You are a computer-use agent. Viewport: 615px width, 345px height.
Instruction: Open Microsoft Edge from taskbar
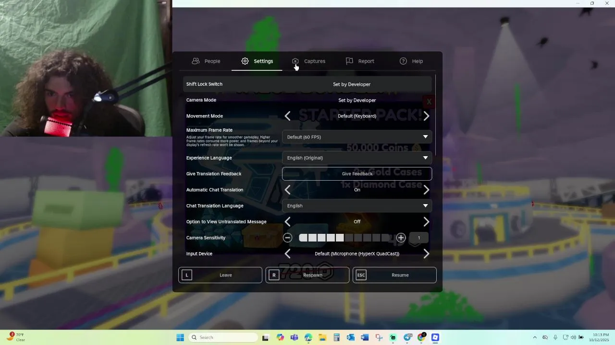(308, 337)
